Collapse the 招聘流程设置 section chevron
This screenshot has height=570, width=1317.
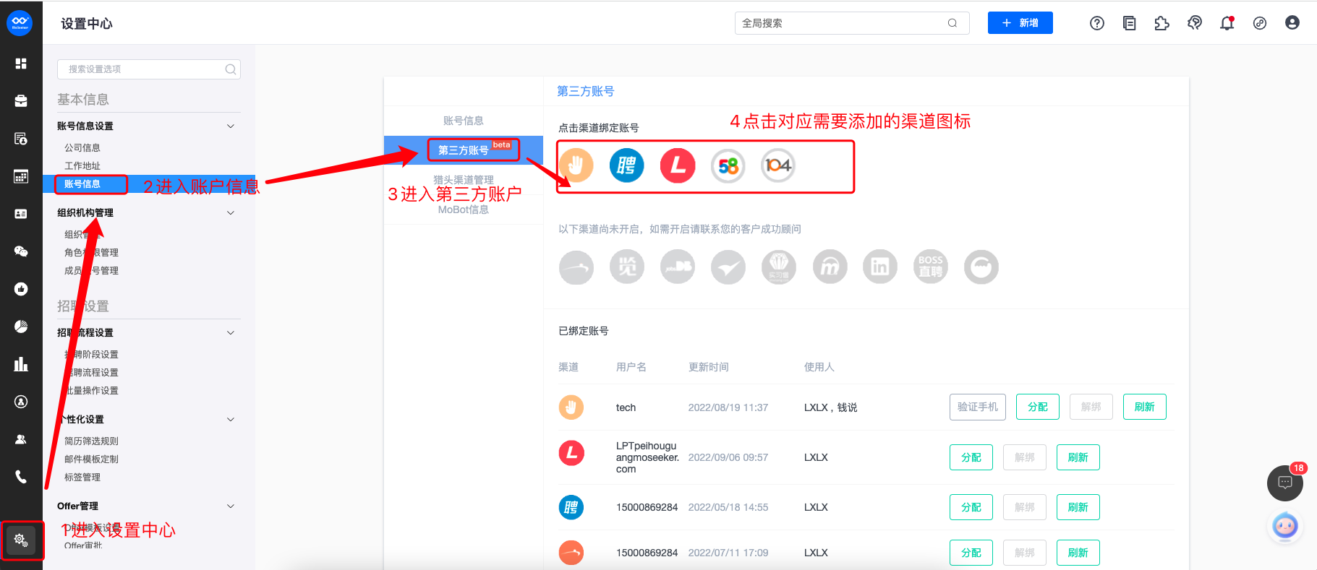[x=231, y=332]
